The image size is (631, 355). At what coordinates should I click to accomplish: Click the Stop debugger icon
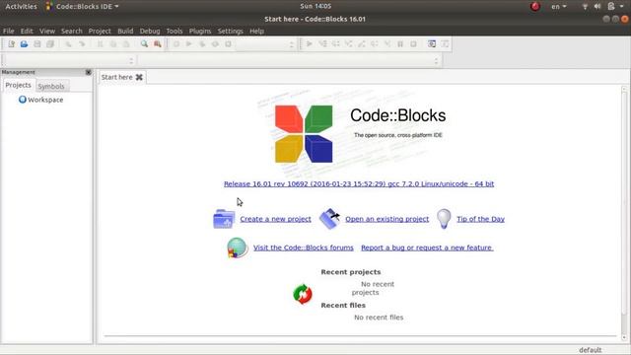pyautogui.click(x=413, y=43)
